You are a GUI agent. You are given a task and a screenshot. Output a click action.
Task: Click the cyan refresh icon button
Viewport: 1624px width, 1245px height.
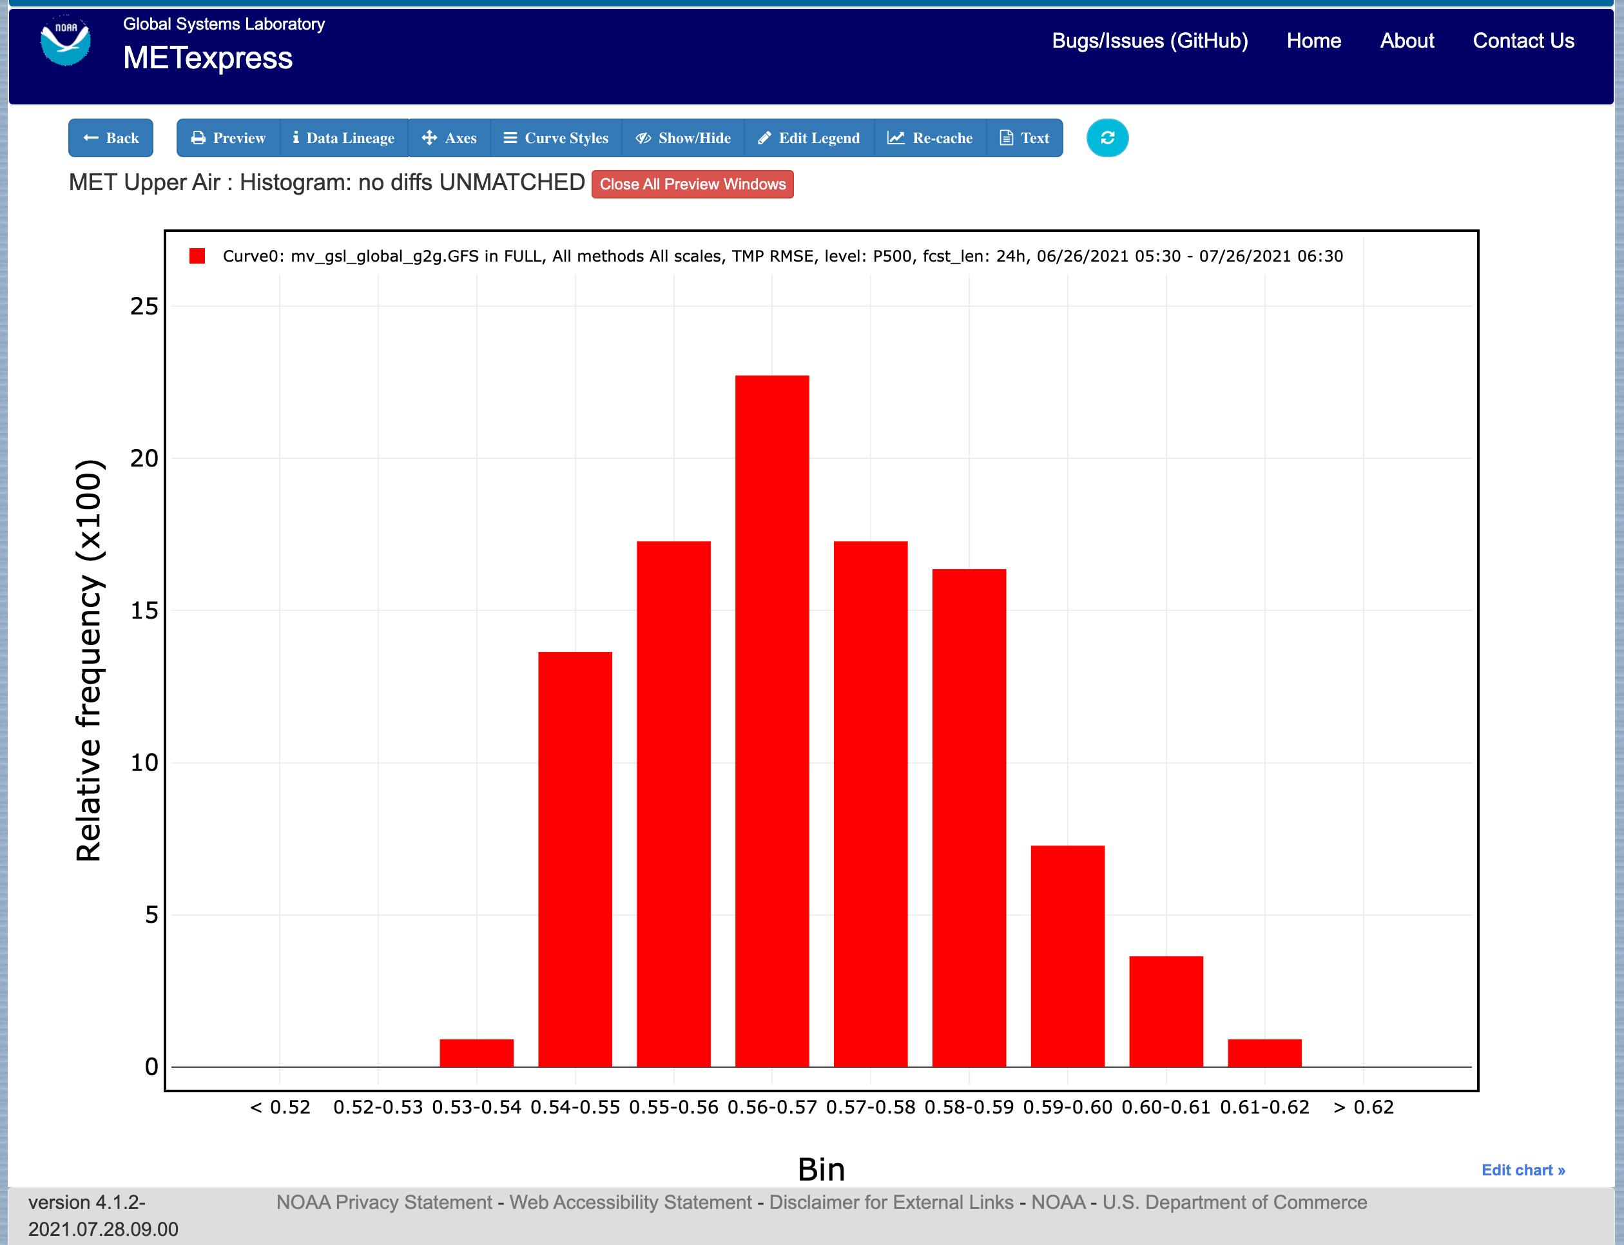tap(1107, 138)
